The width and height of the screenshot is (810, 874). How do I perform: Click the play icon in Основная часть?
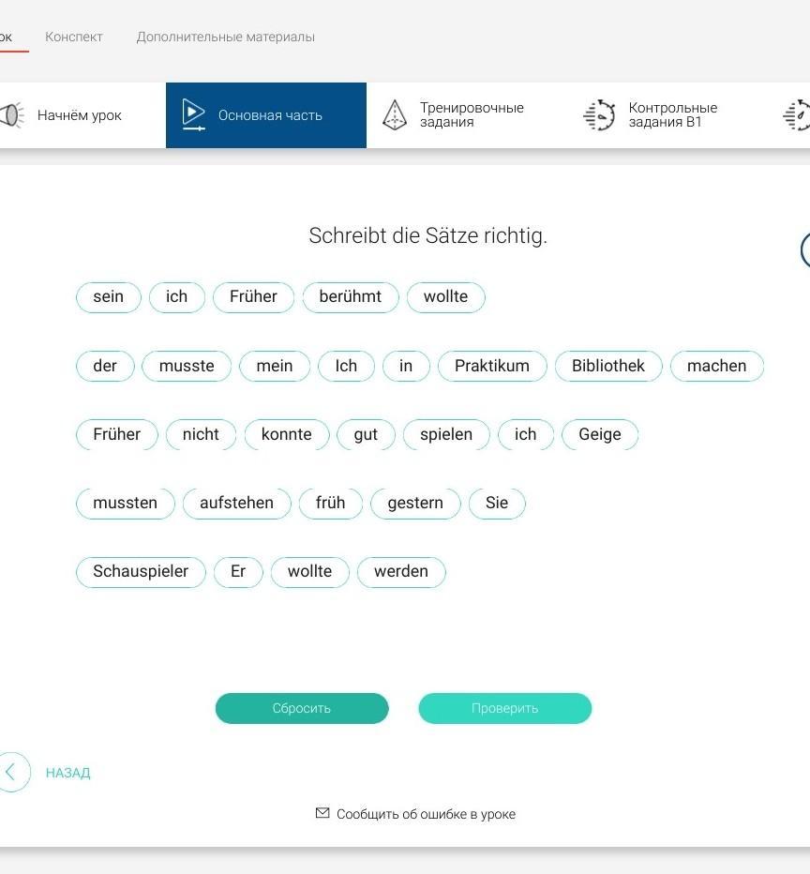coord(193,114)
